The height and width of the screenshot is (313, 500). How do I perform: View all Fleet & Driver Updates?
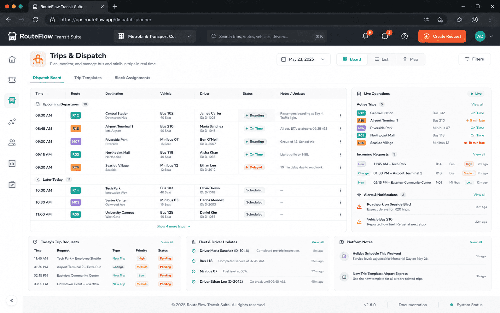(x=317, y=242)
